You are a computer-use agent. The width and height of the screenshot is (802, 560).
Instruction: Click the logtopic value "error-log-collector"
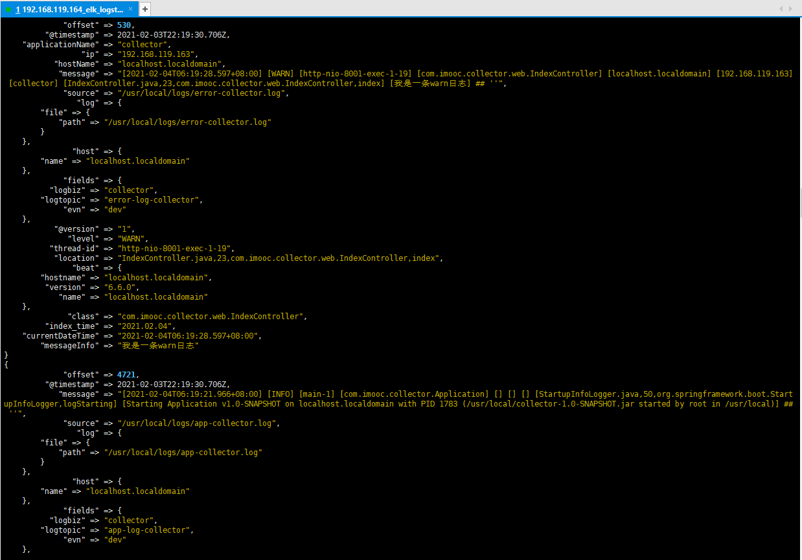tap(151, 200)
